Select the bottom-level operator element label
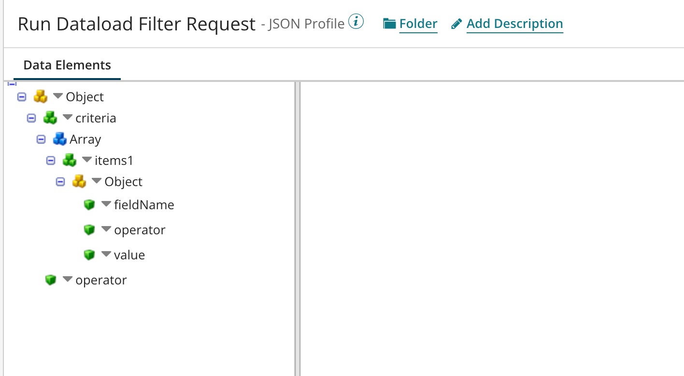684x376 pixels. point(101,280)
